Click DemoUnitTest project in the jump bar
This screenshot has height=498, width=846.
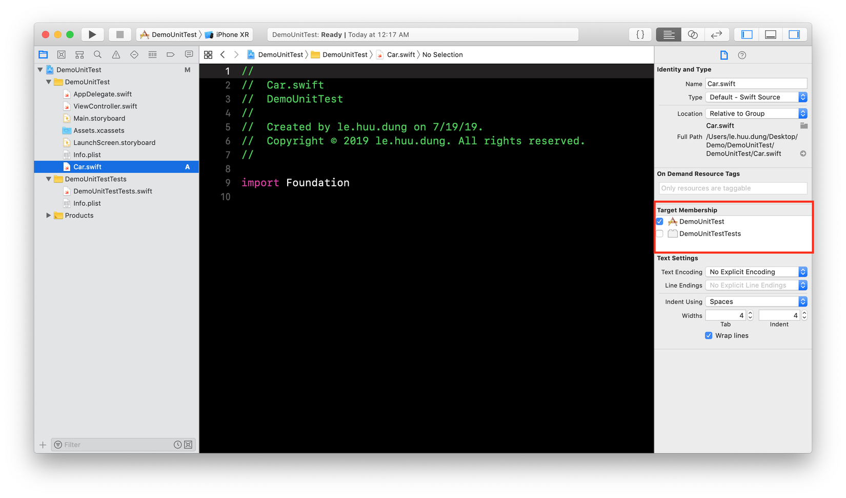[275, 55]
